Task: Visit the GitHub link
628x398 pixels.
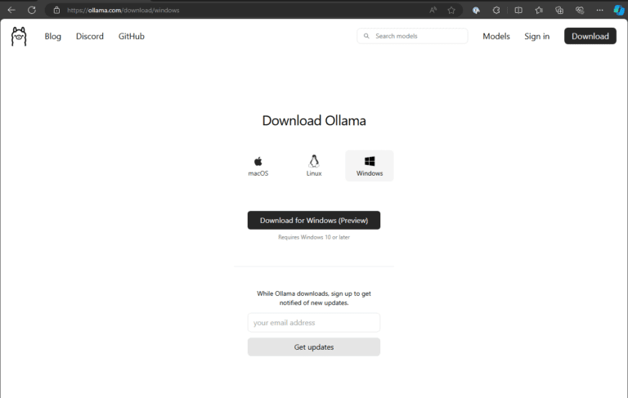Action: click(x=132, y=36)
